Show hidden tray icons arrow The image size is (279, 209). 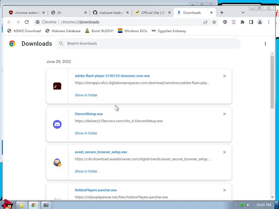(236, 205)
